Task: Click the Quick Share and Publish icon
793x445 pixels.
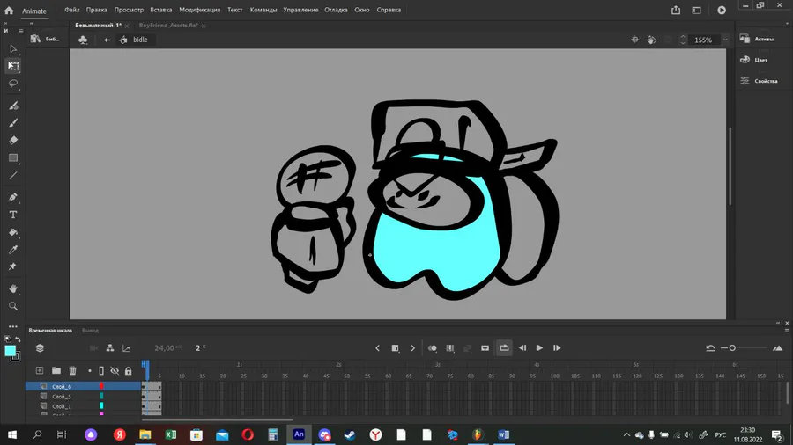Action: (x=676, y=10)
